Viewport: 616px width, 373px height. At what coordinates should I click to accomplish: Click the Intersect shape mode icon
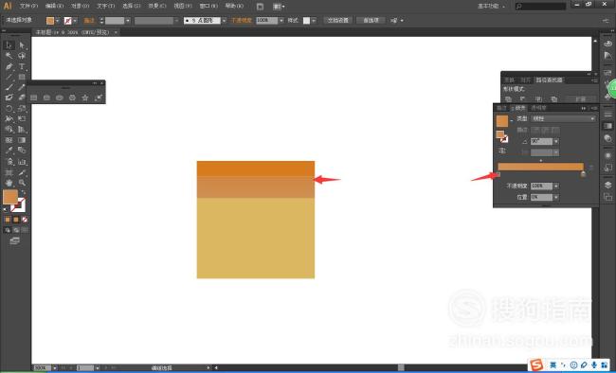coord(538,99)
